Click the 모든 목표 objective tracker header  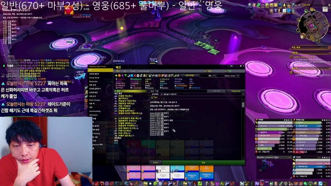(296, 48)
